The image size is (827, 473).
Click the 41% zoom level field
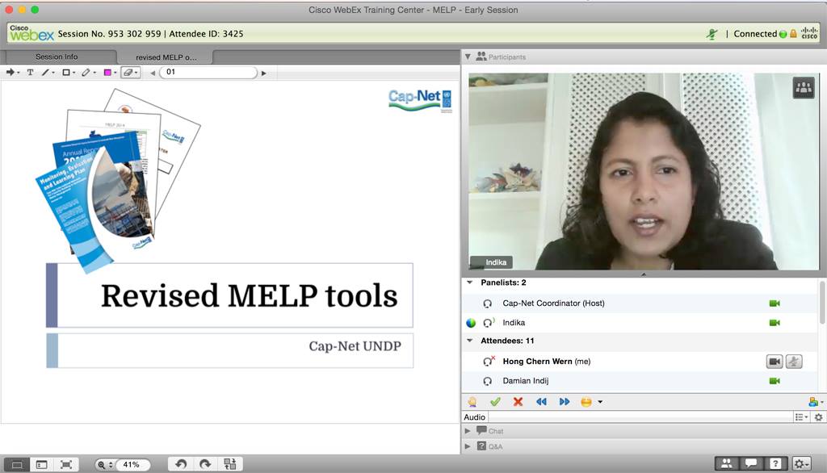pos(132,465)
